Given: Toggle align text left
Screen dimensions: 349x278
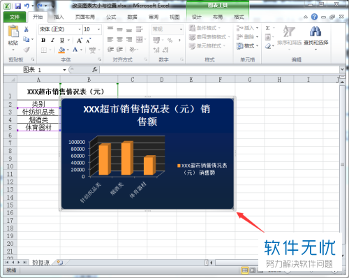Looking at the screenshot, I should click(110, 39).
